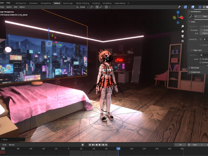Click the transform orientation icon beside Global
This screenshot has width=208, height=156.
pos(78,7)
